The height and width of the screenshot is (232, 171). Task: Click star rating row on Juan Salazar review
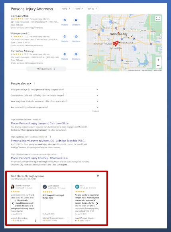(x=47, y=192)
